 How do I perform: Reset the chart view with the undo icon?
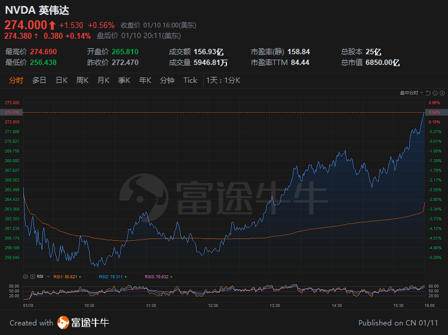(x=428, y=93)
